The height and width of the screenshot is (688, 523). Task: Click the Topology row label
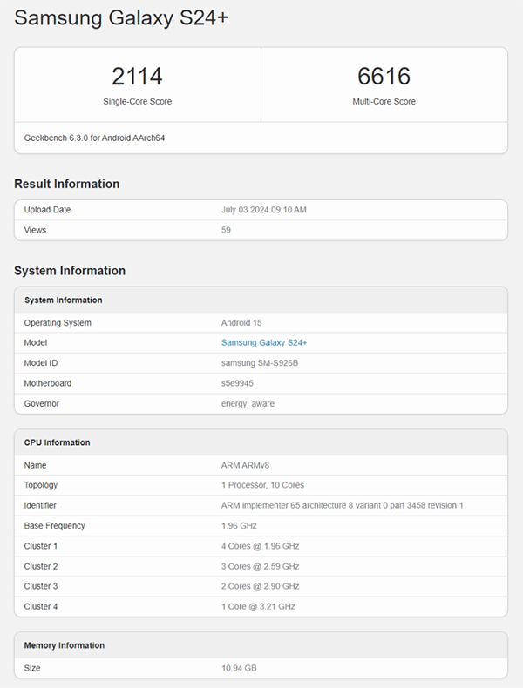tap(41, 485)
